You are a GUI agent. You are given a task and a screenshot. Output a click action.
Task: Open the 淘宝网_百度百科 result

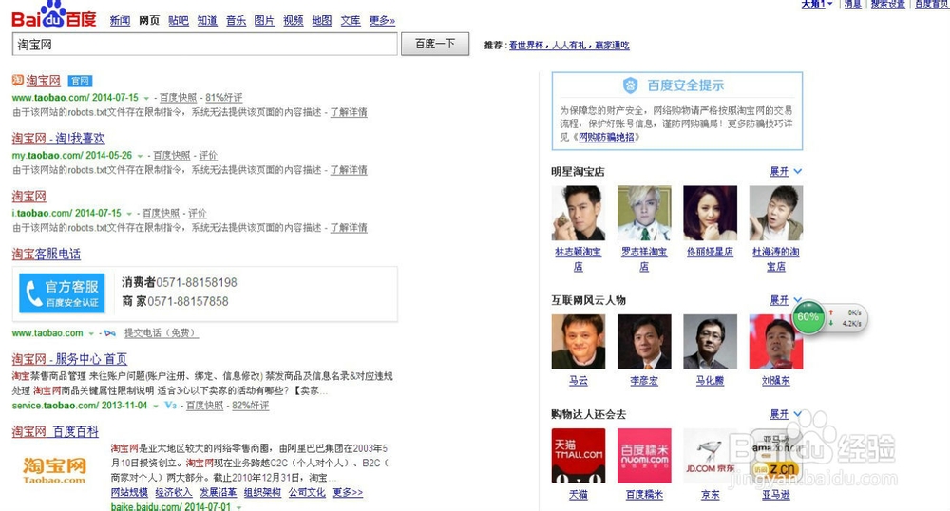click(55, 431)
